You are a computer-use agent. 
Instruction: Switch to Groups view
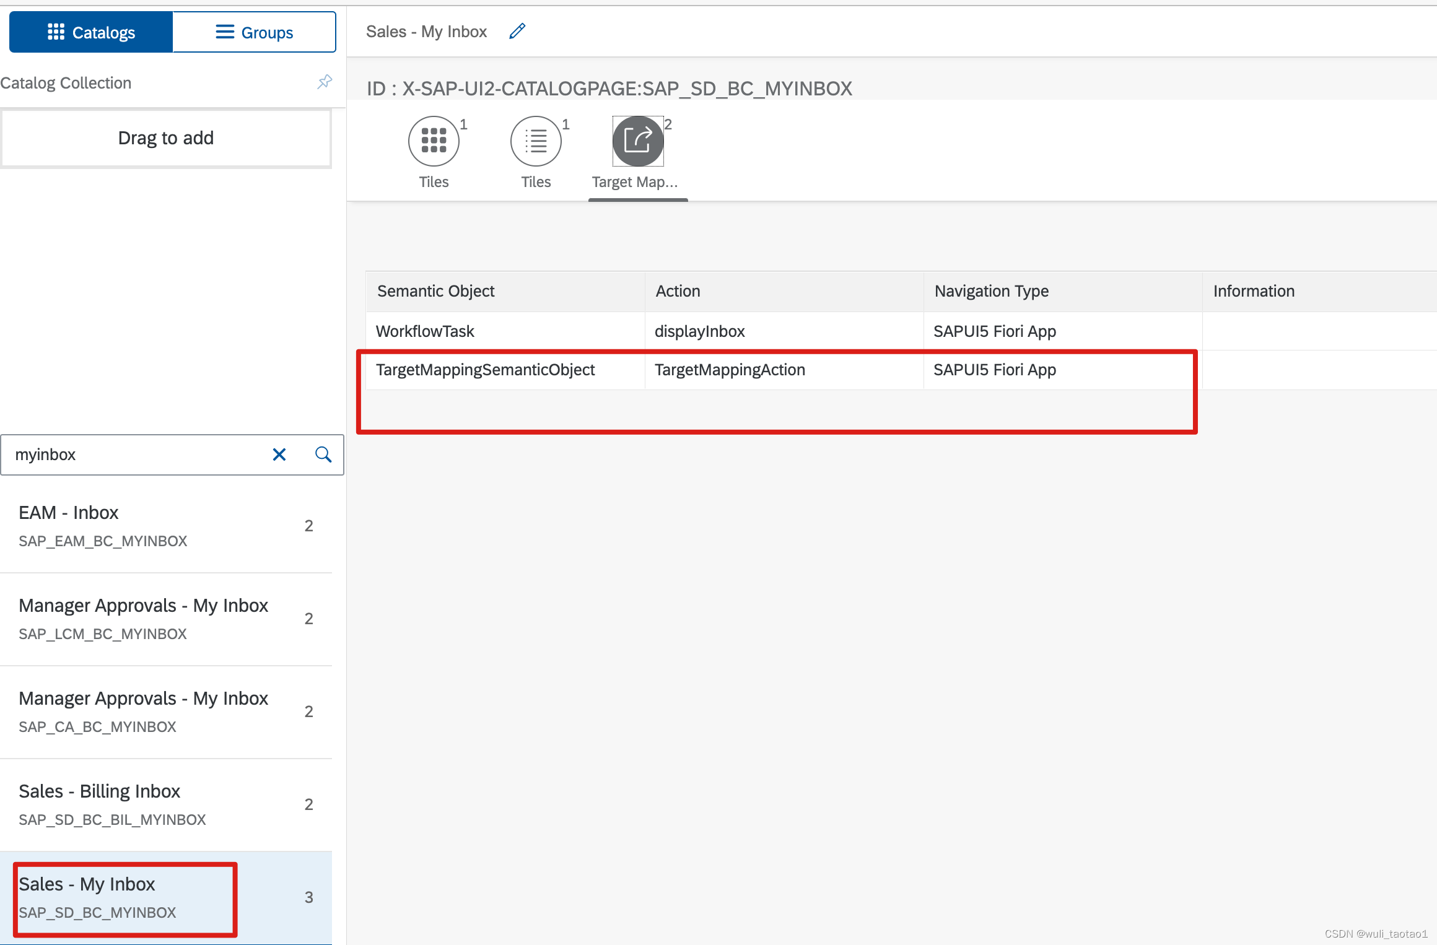click(x=254, y=32)
